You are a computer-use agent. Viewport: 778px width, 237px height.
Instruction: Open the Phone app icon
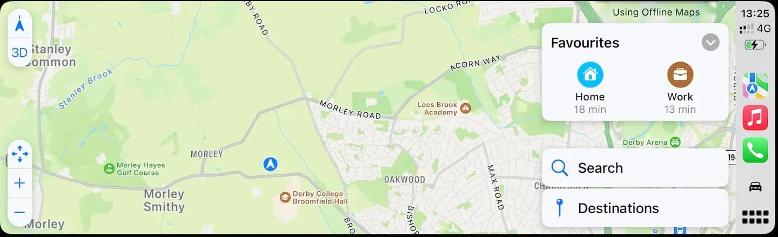click(x=755, y=150)
